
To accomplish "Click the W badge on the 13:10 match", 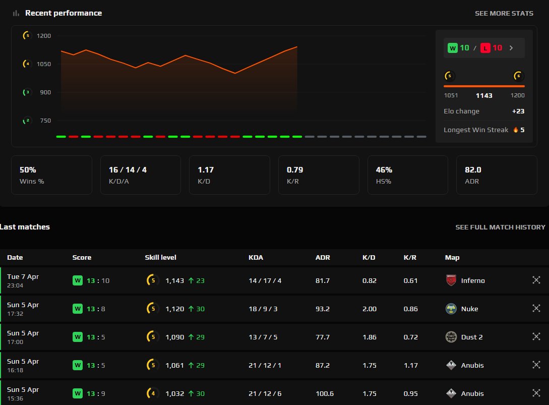I will [x=77, y=280].
